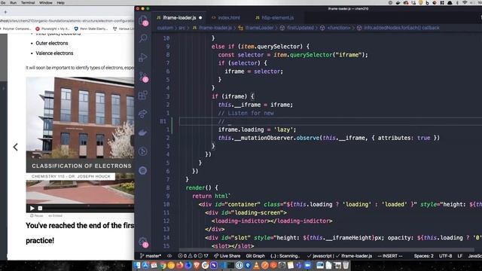Image resolution: width=482 pixels, height=271 pixels.
Task: Open the LF end-of-line selector
Action: (460, 256)
